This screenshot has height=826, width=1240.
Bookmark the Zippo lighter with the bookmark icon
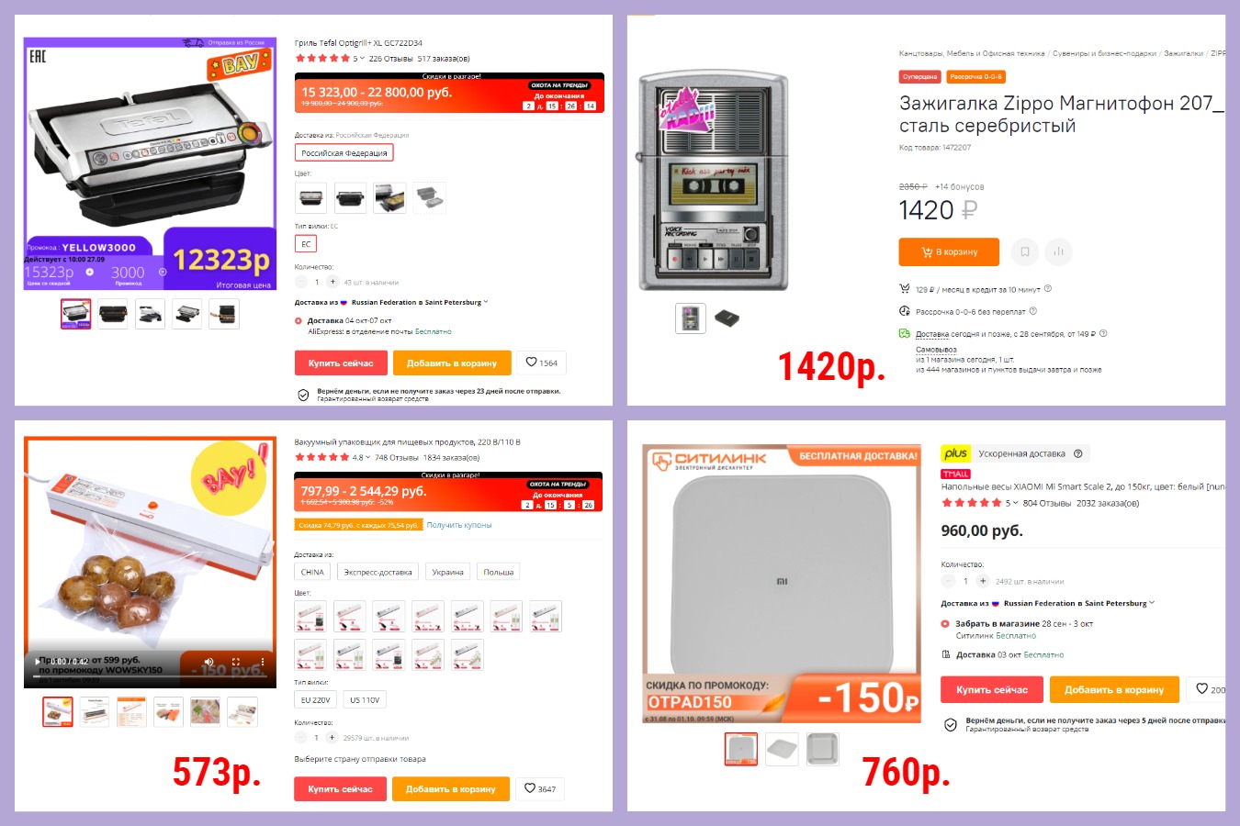pyautogui.click(x=1025, y=251)
